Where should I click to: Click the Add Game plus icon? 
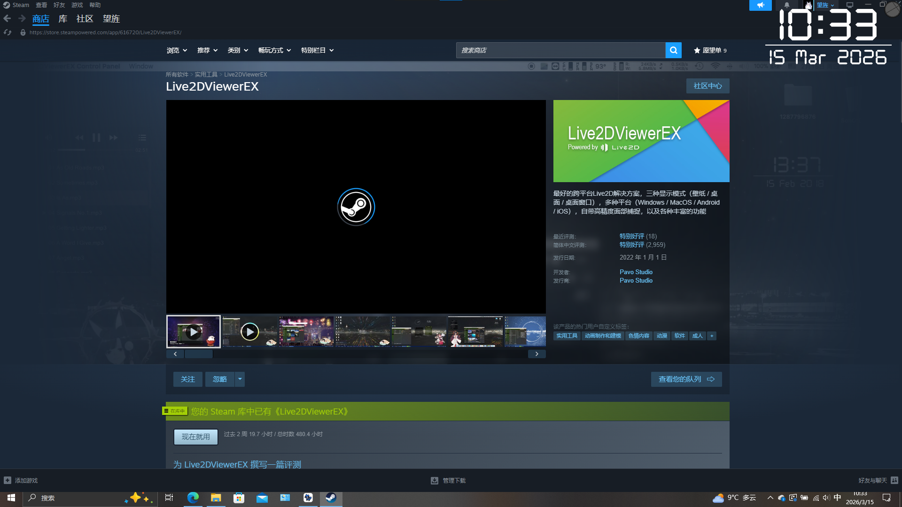pyautogui.click(x=8, y=480)
